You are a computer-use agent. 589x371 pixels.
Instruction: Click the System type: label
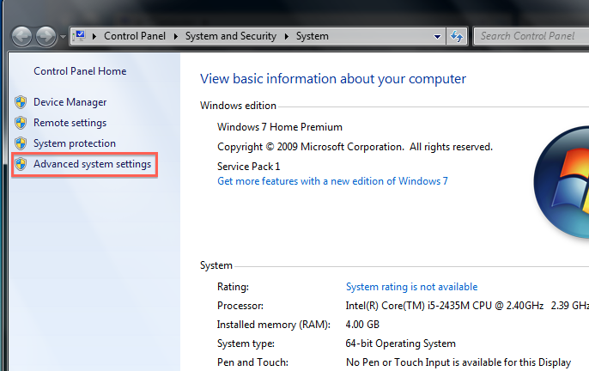(246, 344)
